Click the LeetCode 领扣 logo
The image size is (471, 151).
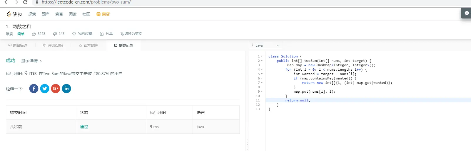14,14
